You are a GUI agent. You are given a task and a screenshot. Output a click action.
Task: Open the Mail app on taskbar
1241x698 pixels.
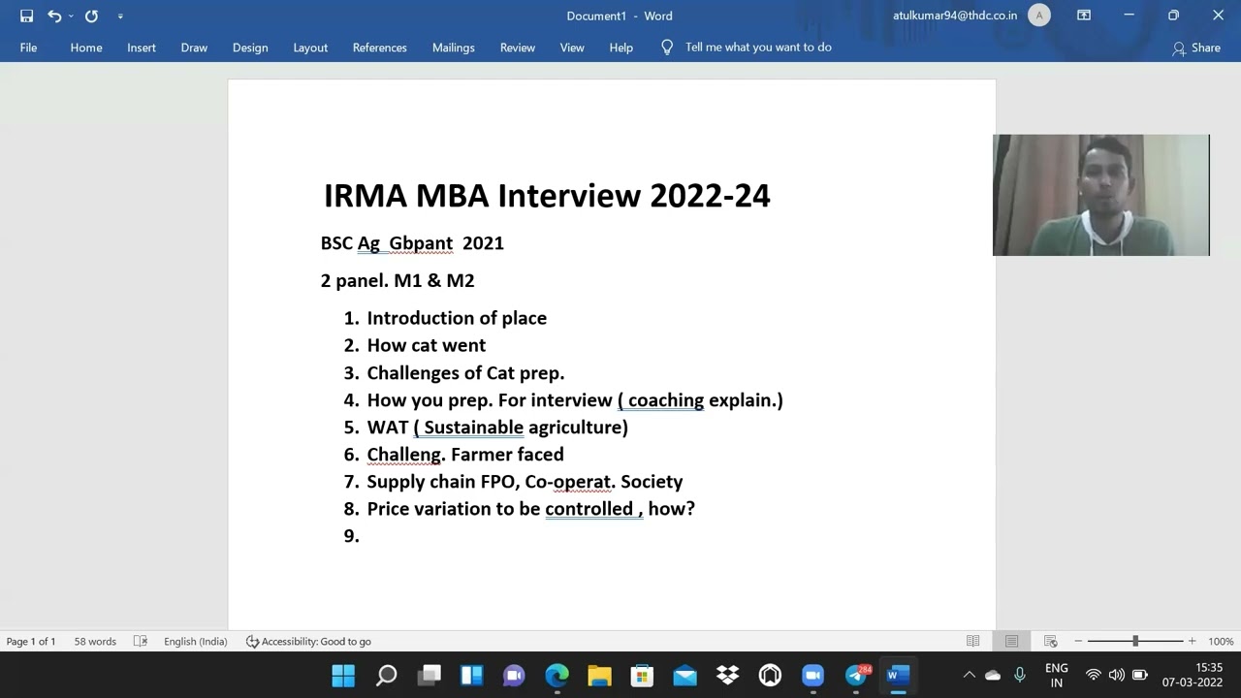(x=684, y=675)
